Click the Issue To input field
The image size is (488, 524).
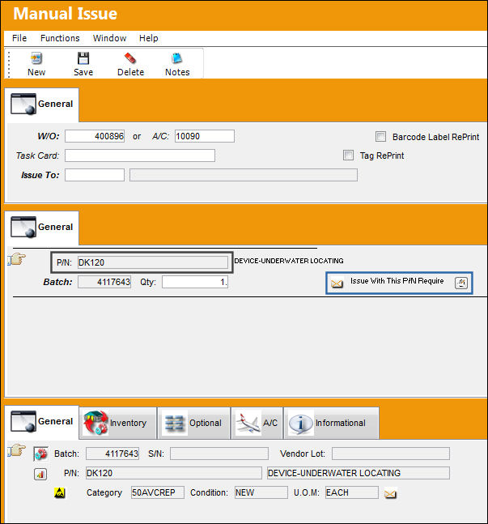pyautogui.click(x=95, y=175)
